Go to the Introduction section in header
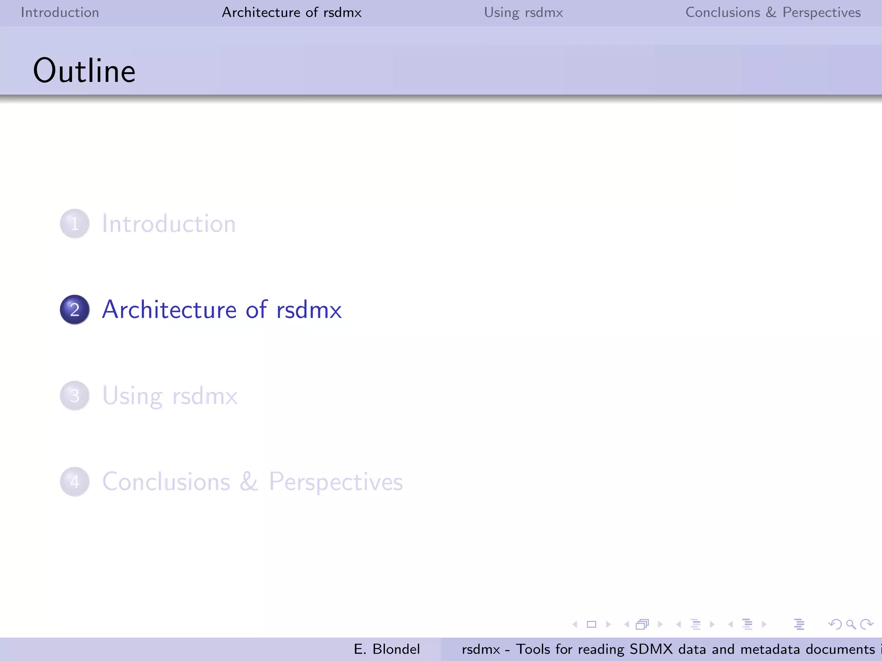The width and height of the screenshot is (882, 661). click(60, 12)
